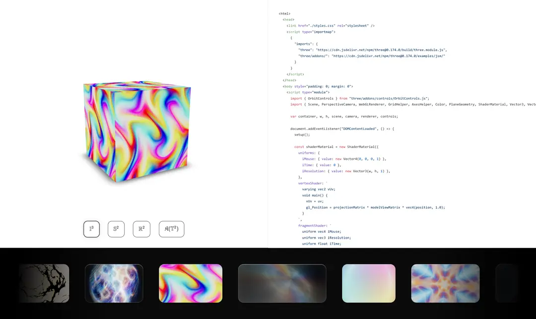The height and width of the screenshot is (319, 536).
Task: Select the R² plane shape button
Action: [x=141, y=229]
